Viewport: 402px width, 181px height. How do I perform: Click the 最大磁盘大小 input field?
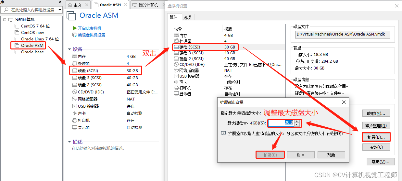point(281,123)
